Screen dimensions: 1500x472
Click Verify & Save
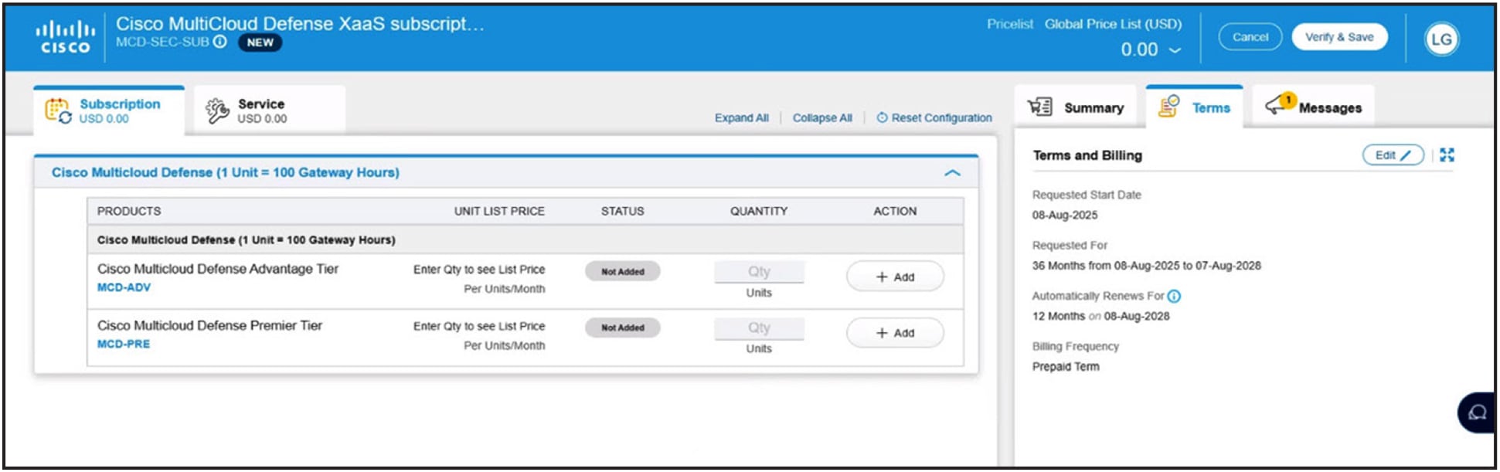coord(1339,37)
